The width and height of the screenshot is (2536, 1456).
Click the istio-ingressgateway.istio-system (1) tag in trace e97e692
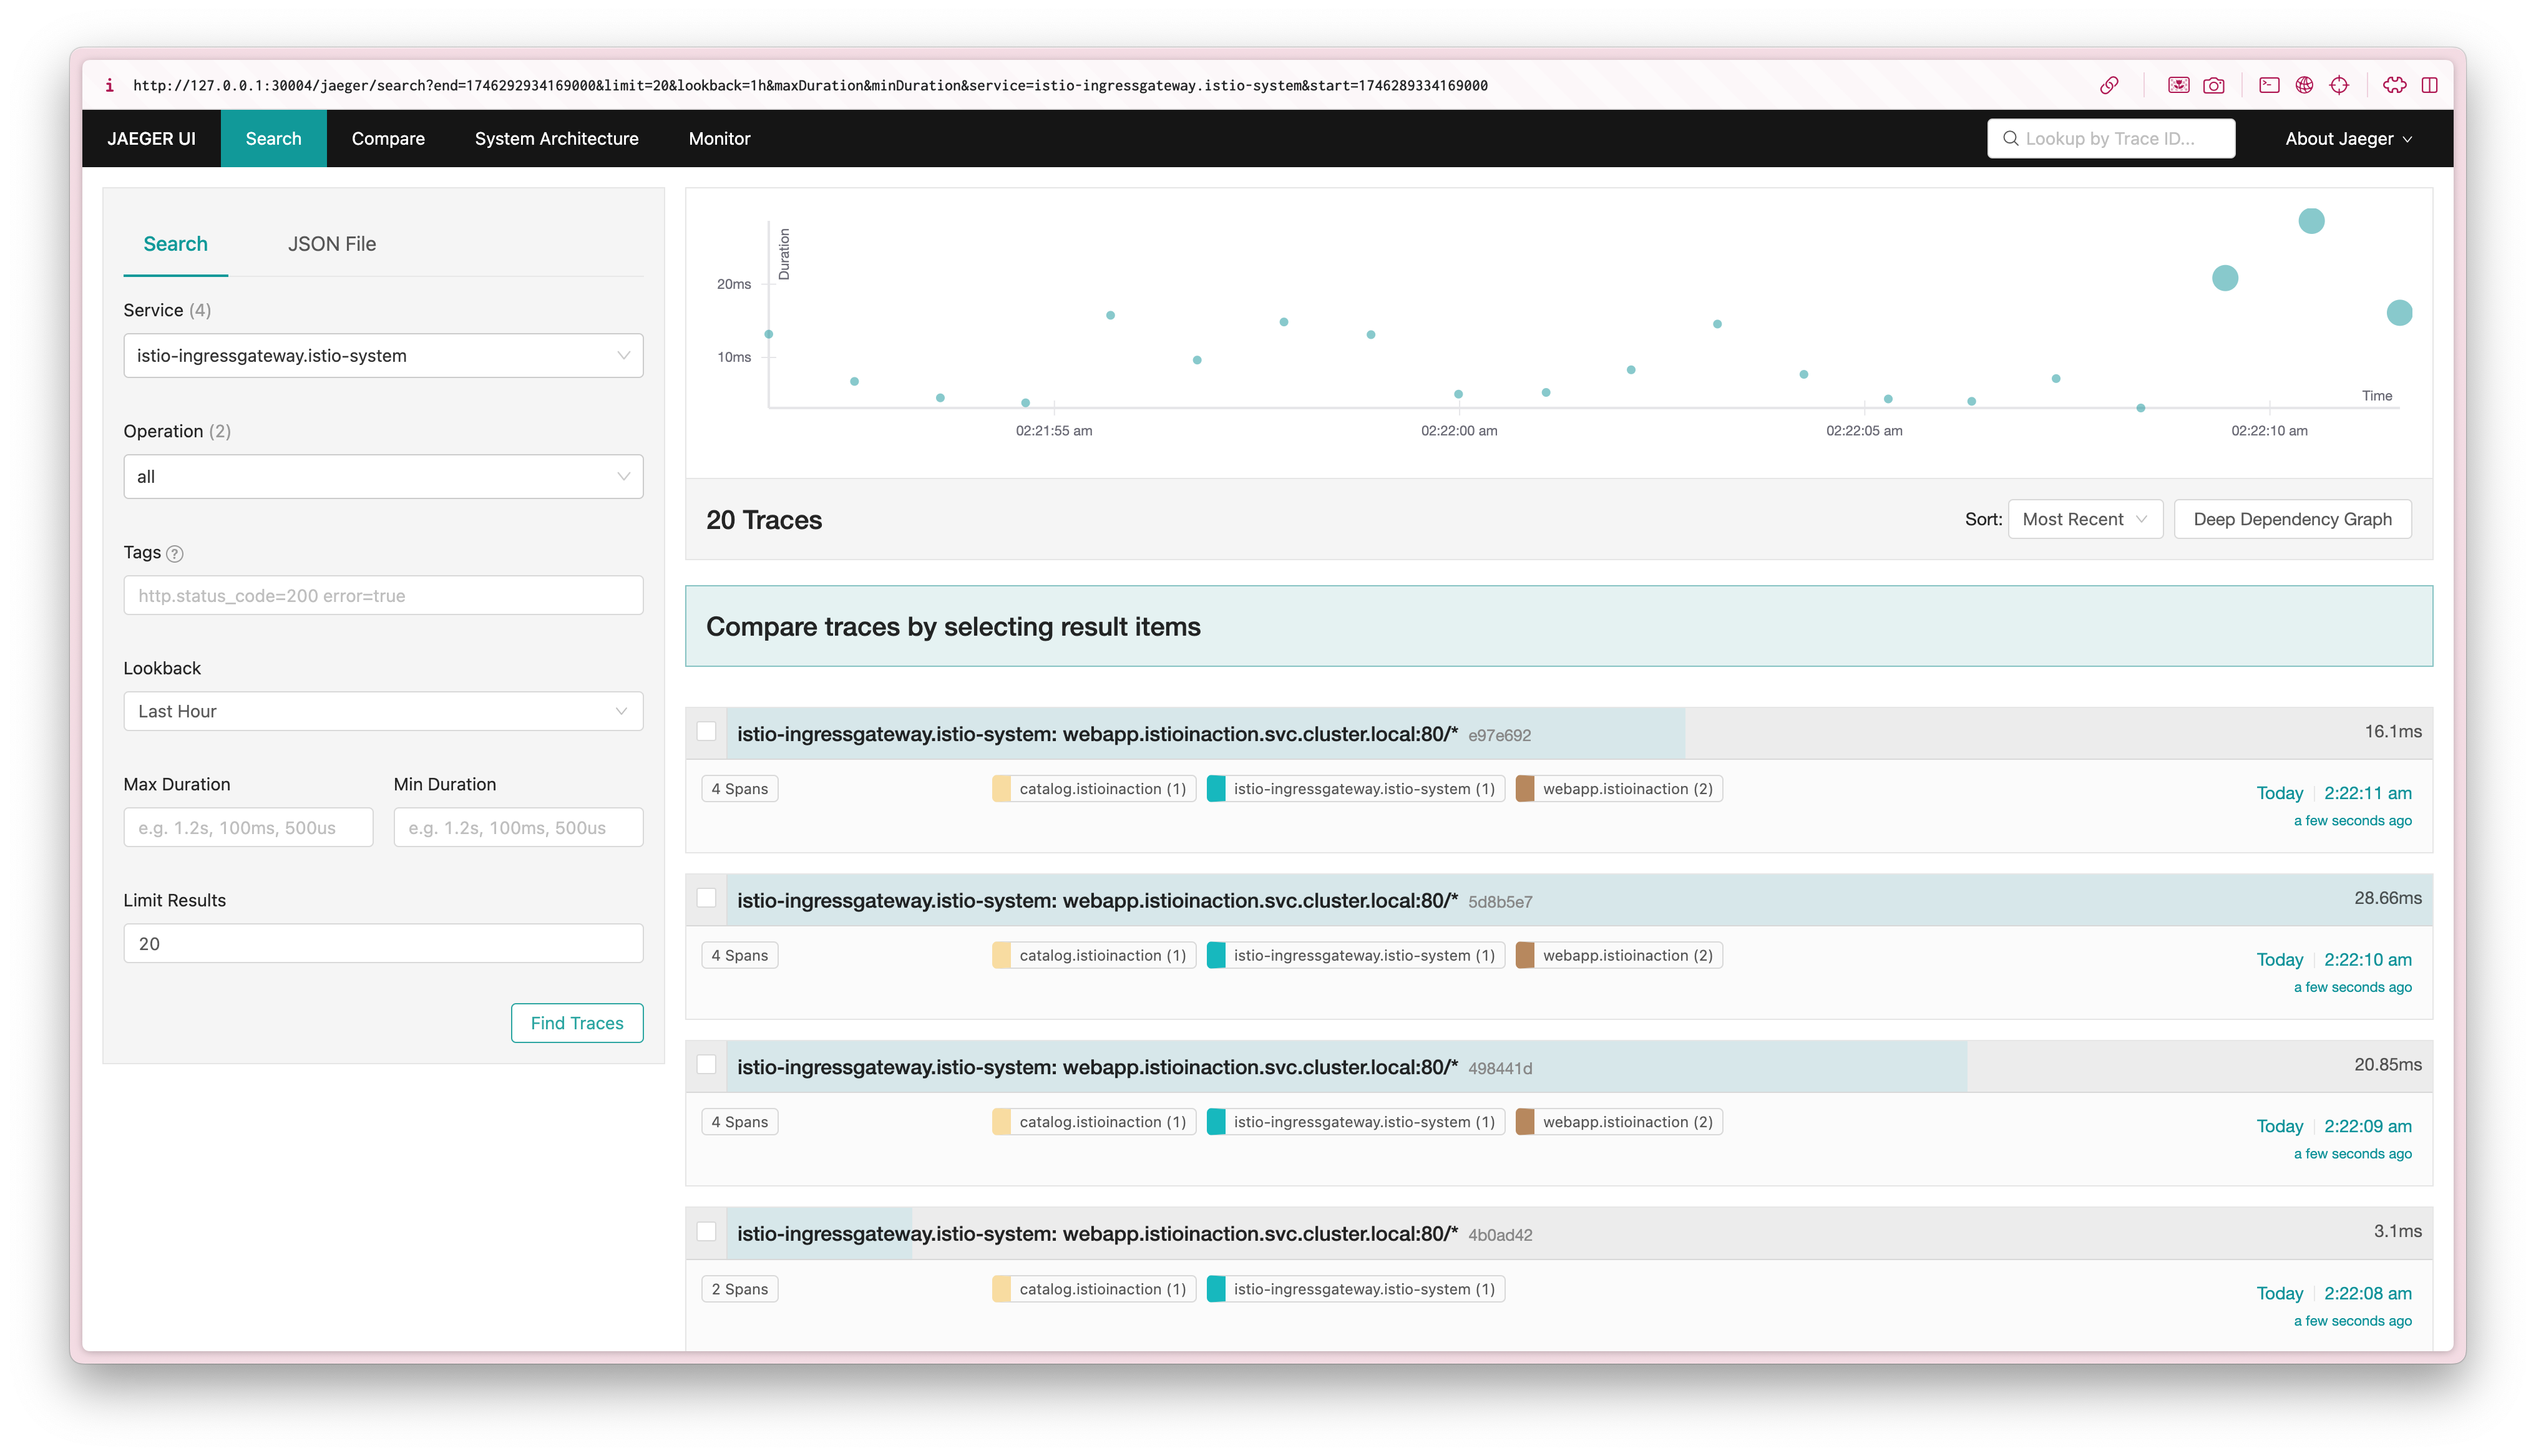pos(1355,788)
